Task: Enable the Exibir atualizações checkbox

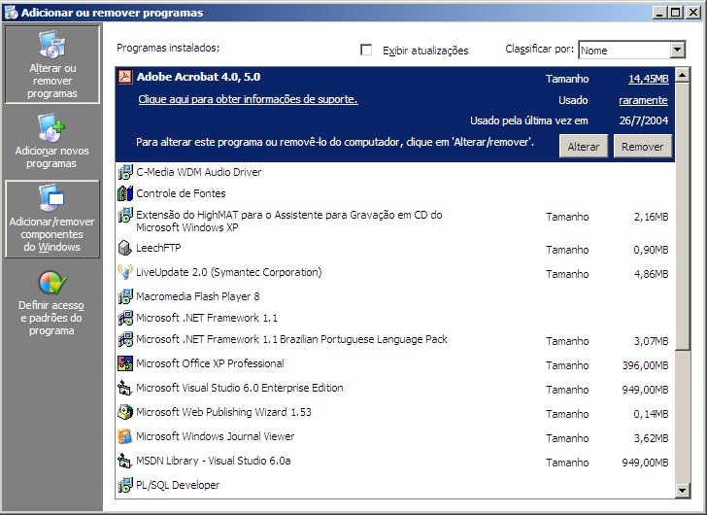Action: [366, 51]
